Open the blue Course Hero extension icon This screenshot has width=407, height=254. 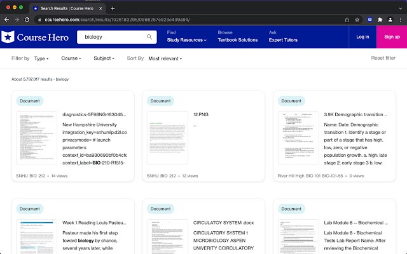tap(370, 20)
